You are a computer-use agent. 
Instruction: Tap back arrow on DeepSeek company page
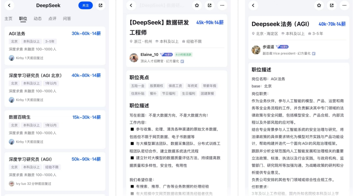[9, 5]
